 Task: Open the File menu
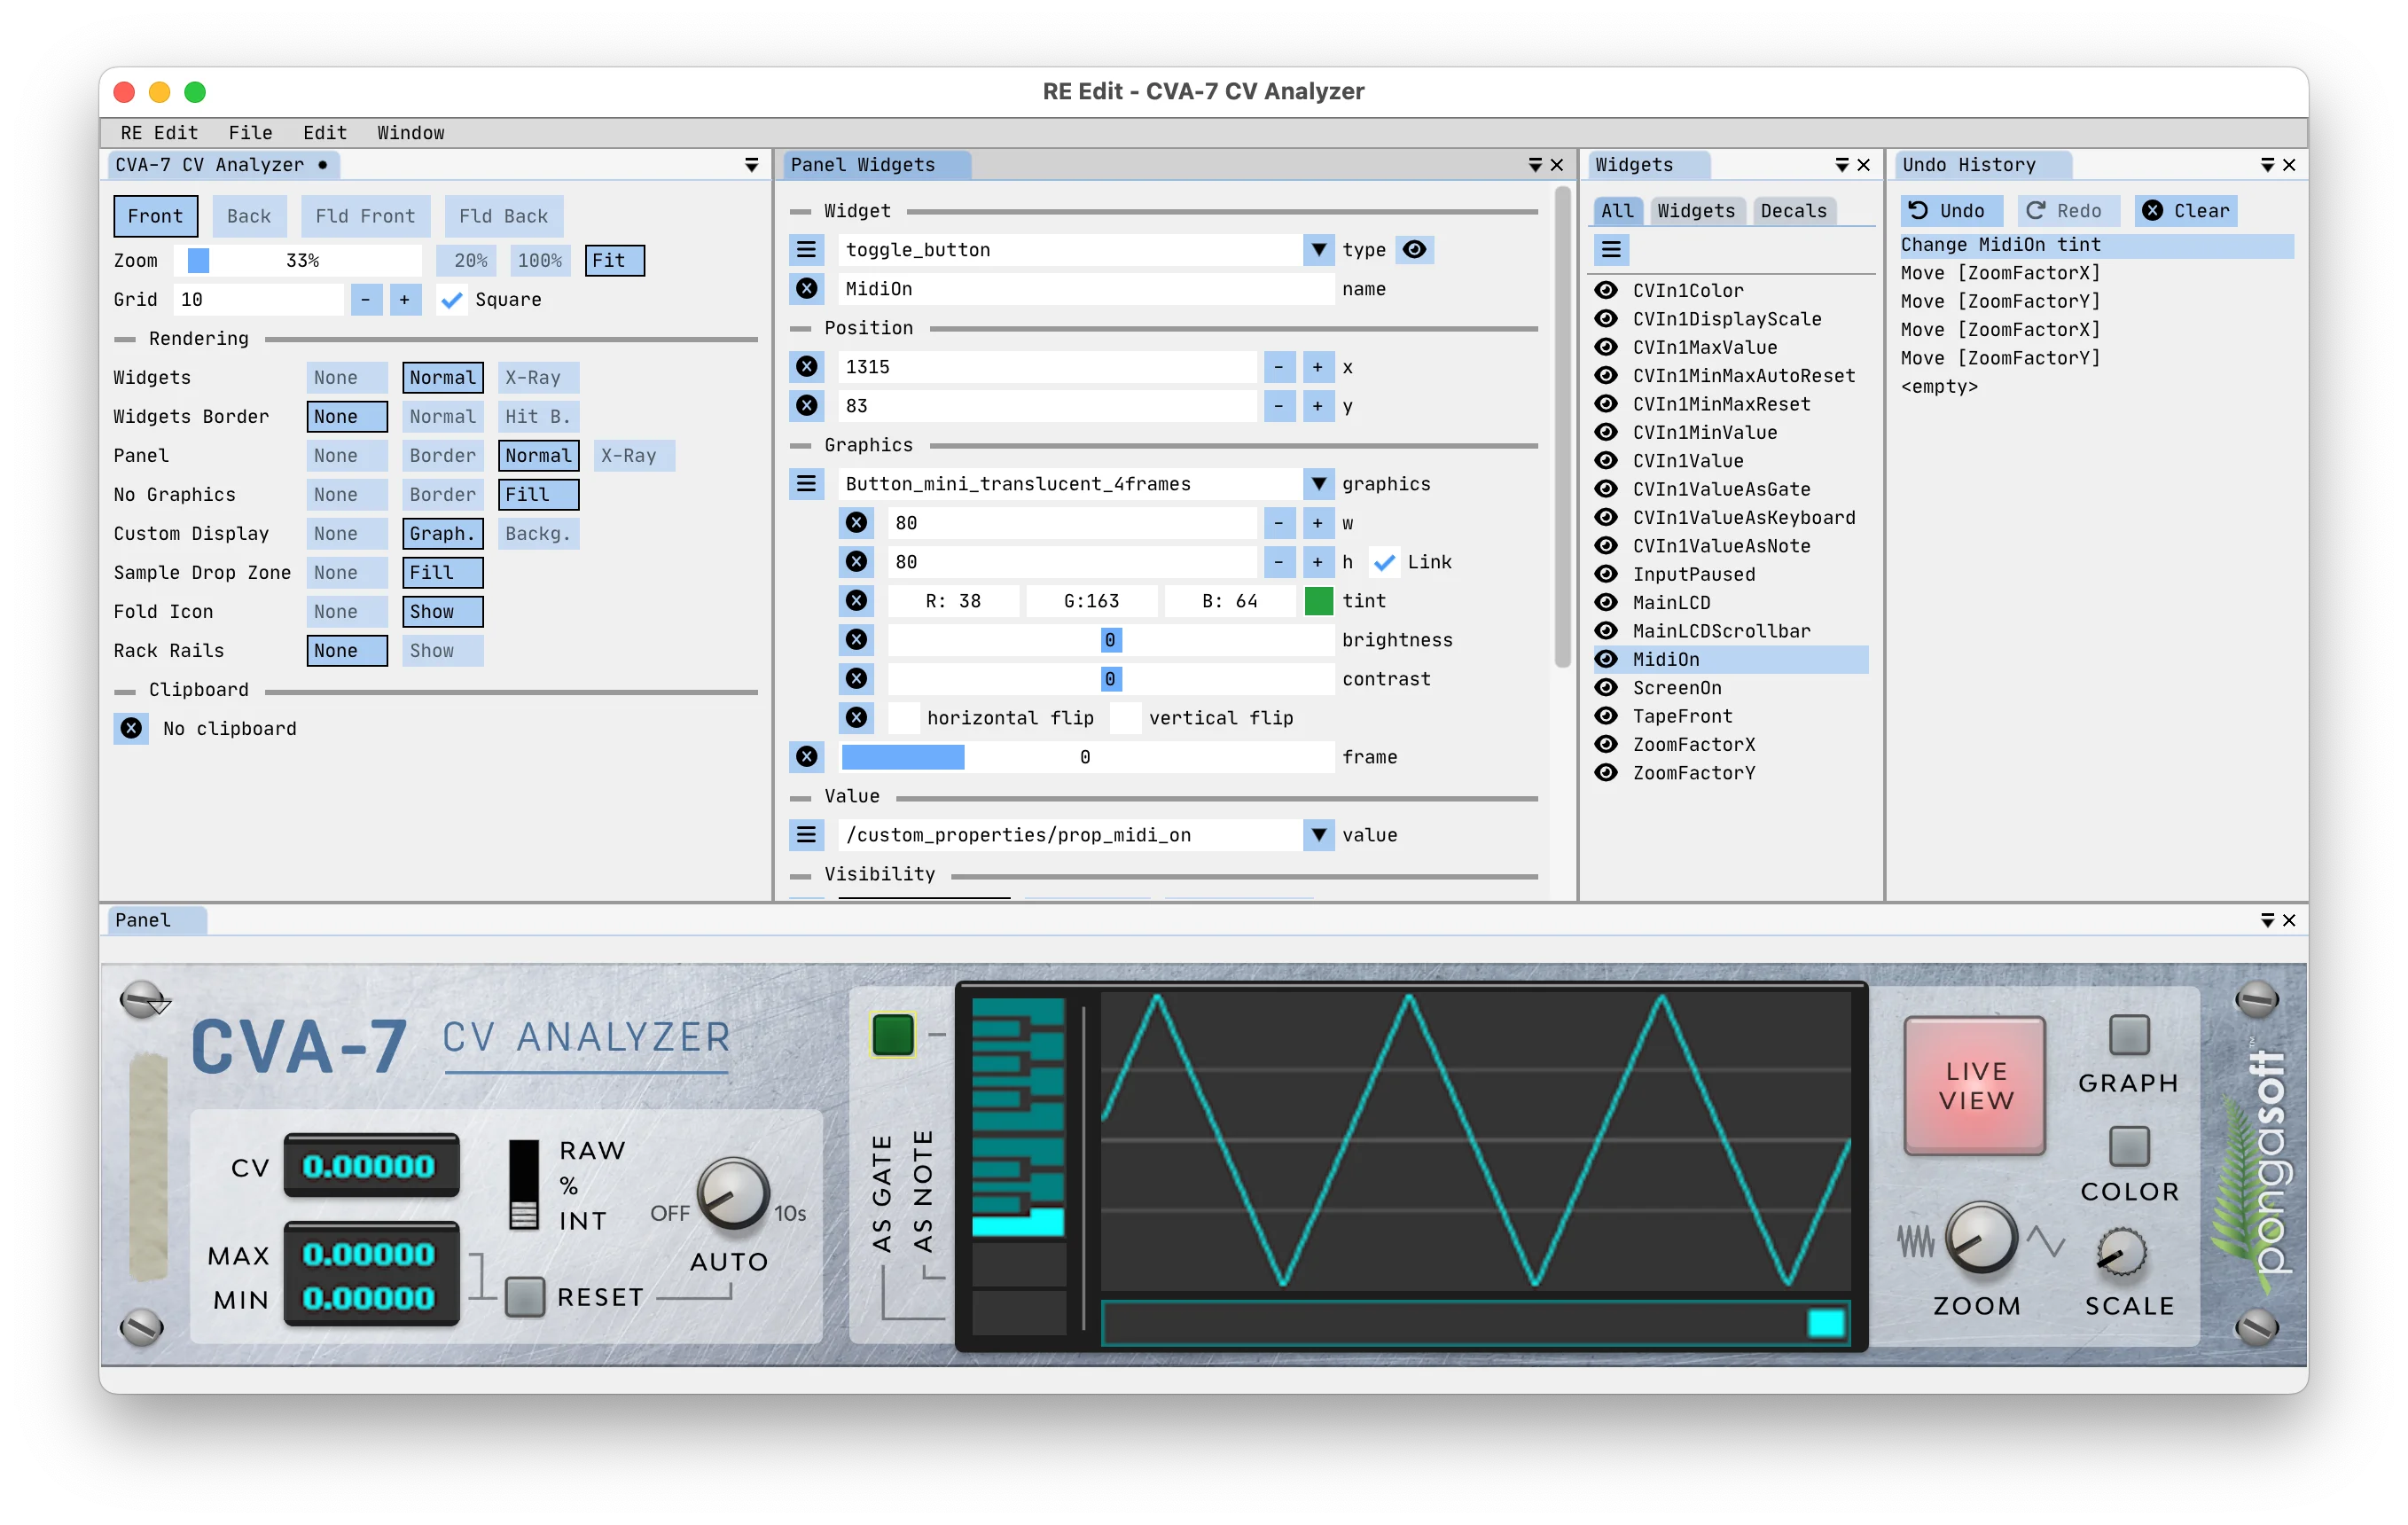[x=250, y=133]
